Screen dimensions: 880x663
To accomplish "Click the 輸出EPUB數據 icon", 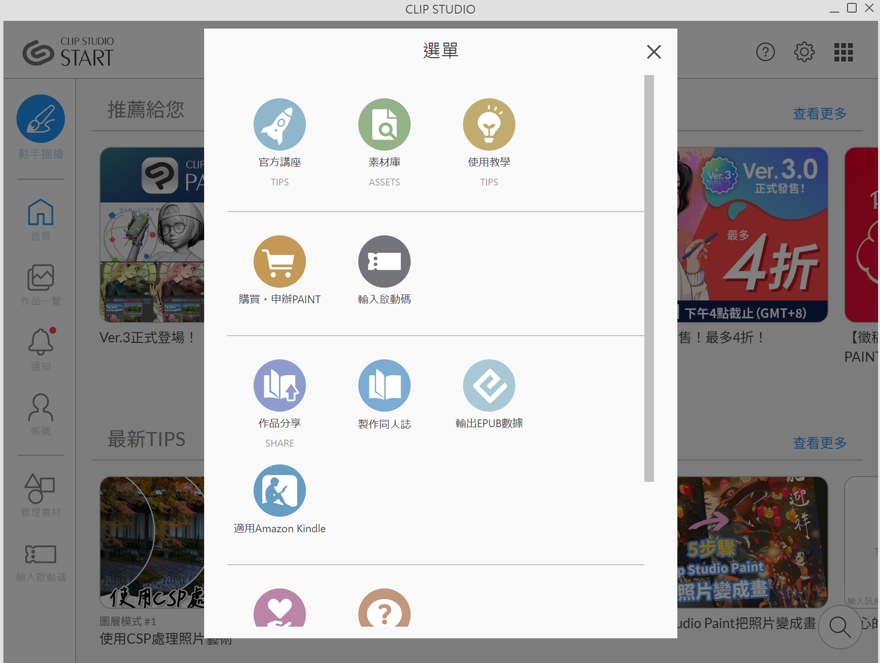I will [x=489, y=385].
